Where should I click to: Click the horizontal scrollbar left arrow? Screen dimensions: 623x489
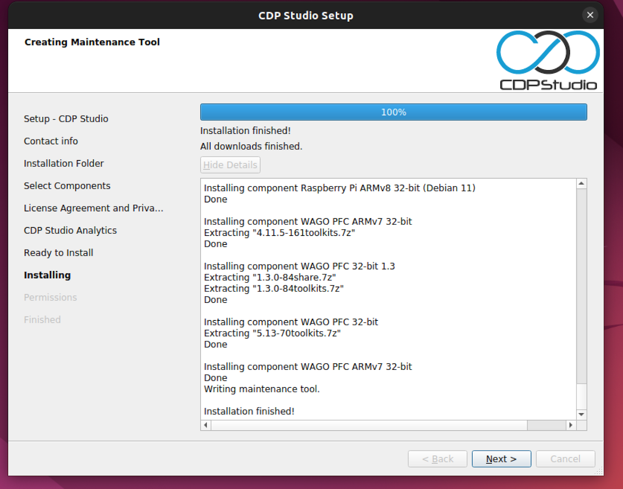click(x=205, y=425)
